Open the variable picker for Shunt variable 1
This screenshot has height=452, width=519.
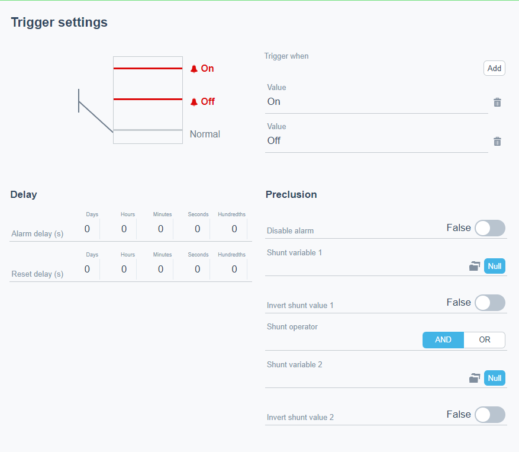click(x=475, y=266)
